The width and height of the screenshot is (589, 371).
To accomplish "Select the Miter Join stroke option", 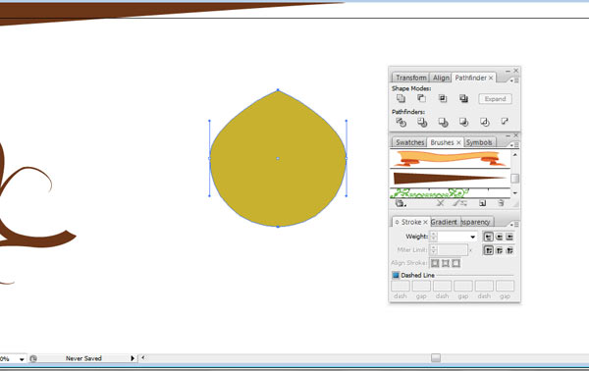I will (x=488, y=250).
